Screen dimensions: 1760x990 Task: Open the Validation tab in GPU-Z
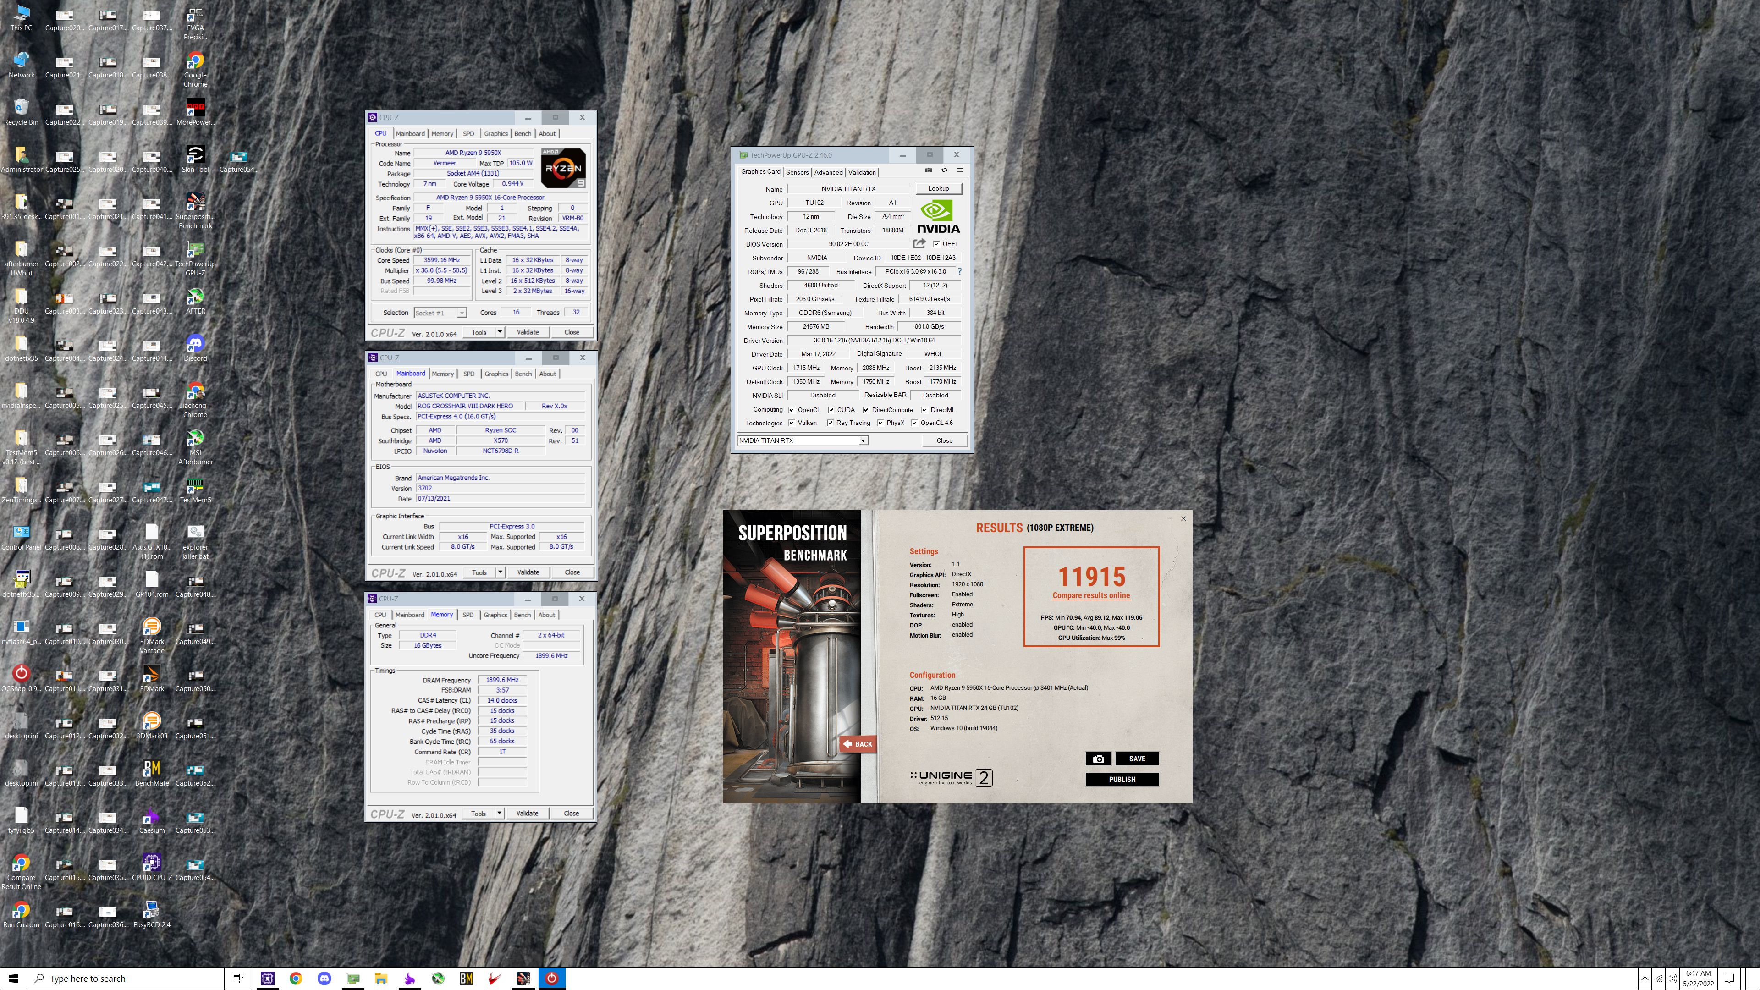[862, 172]
